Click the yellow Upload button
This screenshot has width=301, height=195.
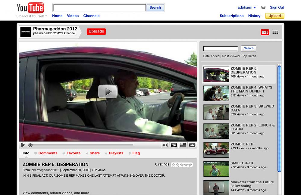point(274,16)
